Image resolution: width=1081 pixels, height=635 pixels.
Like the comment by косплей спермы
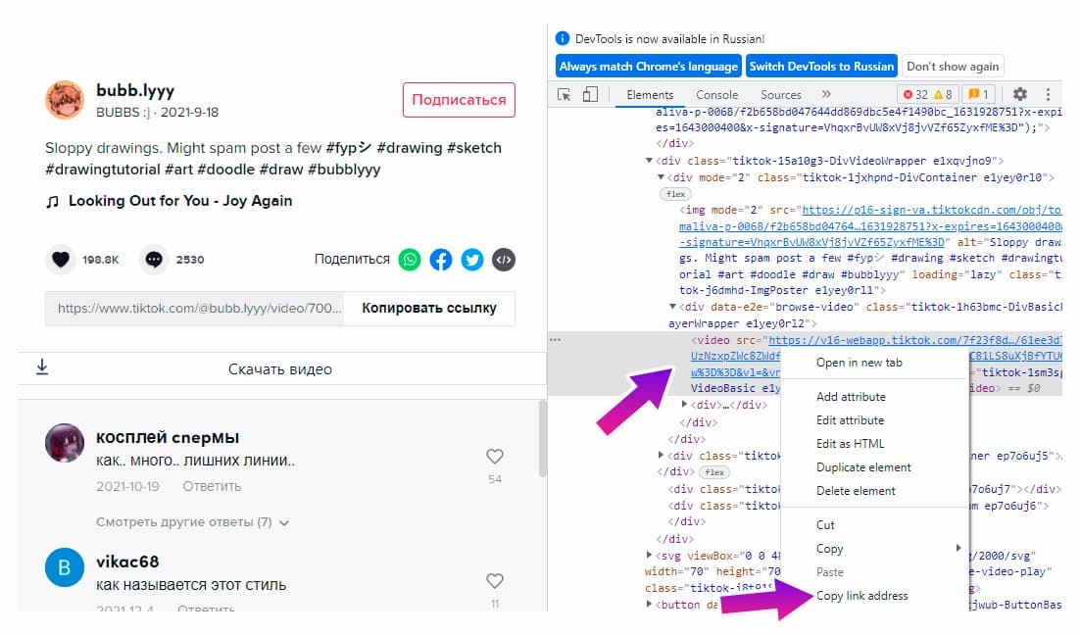(x=495, y=457)
